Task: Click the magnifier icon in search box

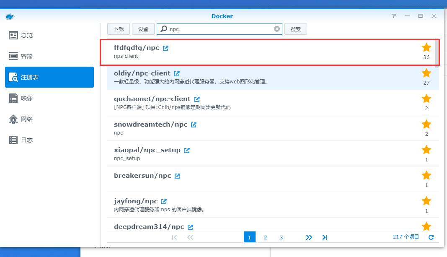Action: pyautogui.click(x=164, y=29)
